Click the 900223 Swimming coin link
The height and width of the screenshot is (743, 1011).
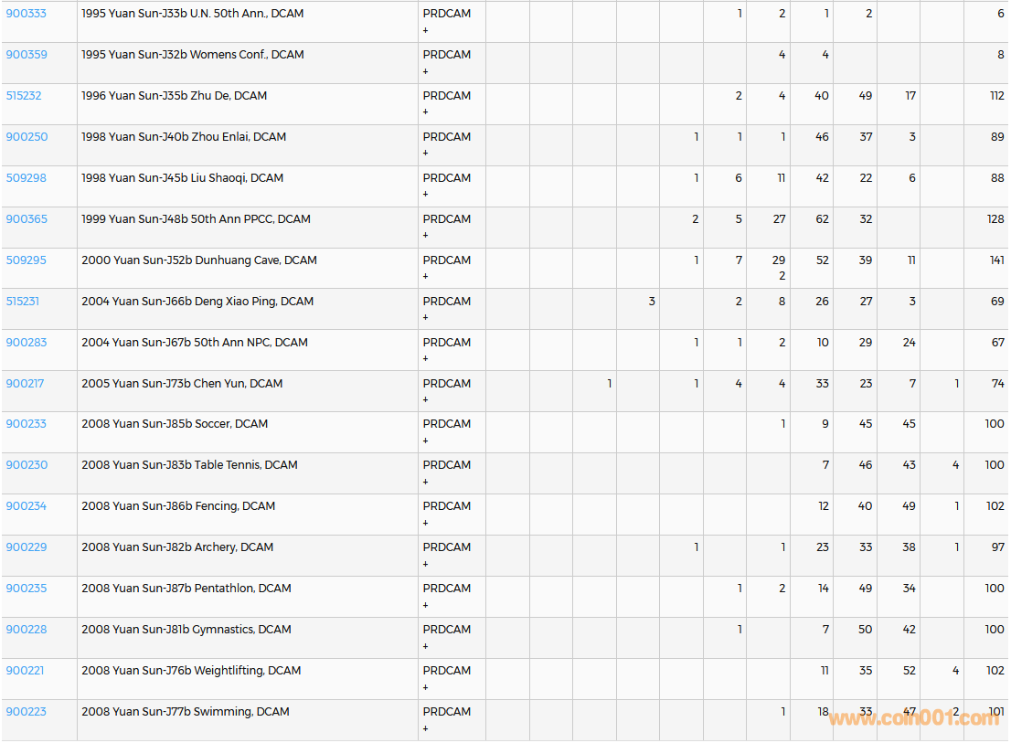coord(26,712)
